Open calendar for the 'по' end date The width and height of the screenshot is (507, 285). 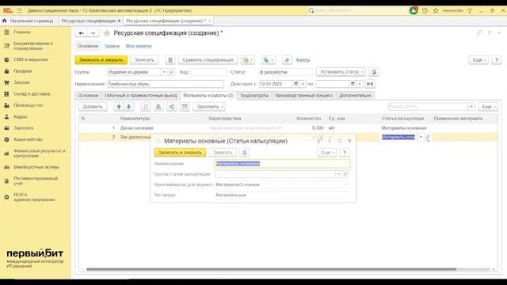coord(353,84)
